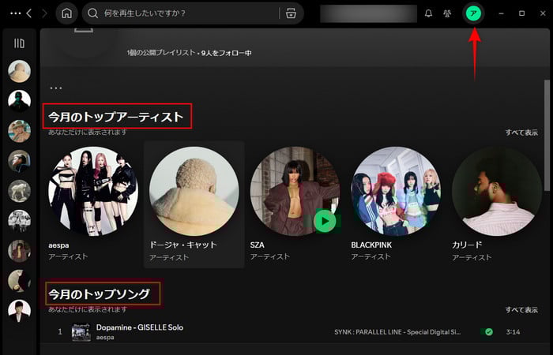Open the fourth sidebar library thumbnail
The width and height of the screenshot is (553, 355).
(20, 161)
